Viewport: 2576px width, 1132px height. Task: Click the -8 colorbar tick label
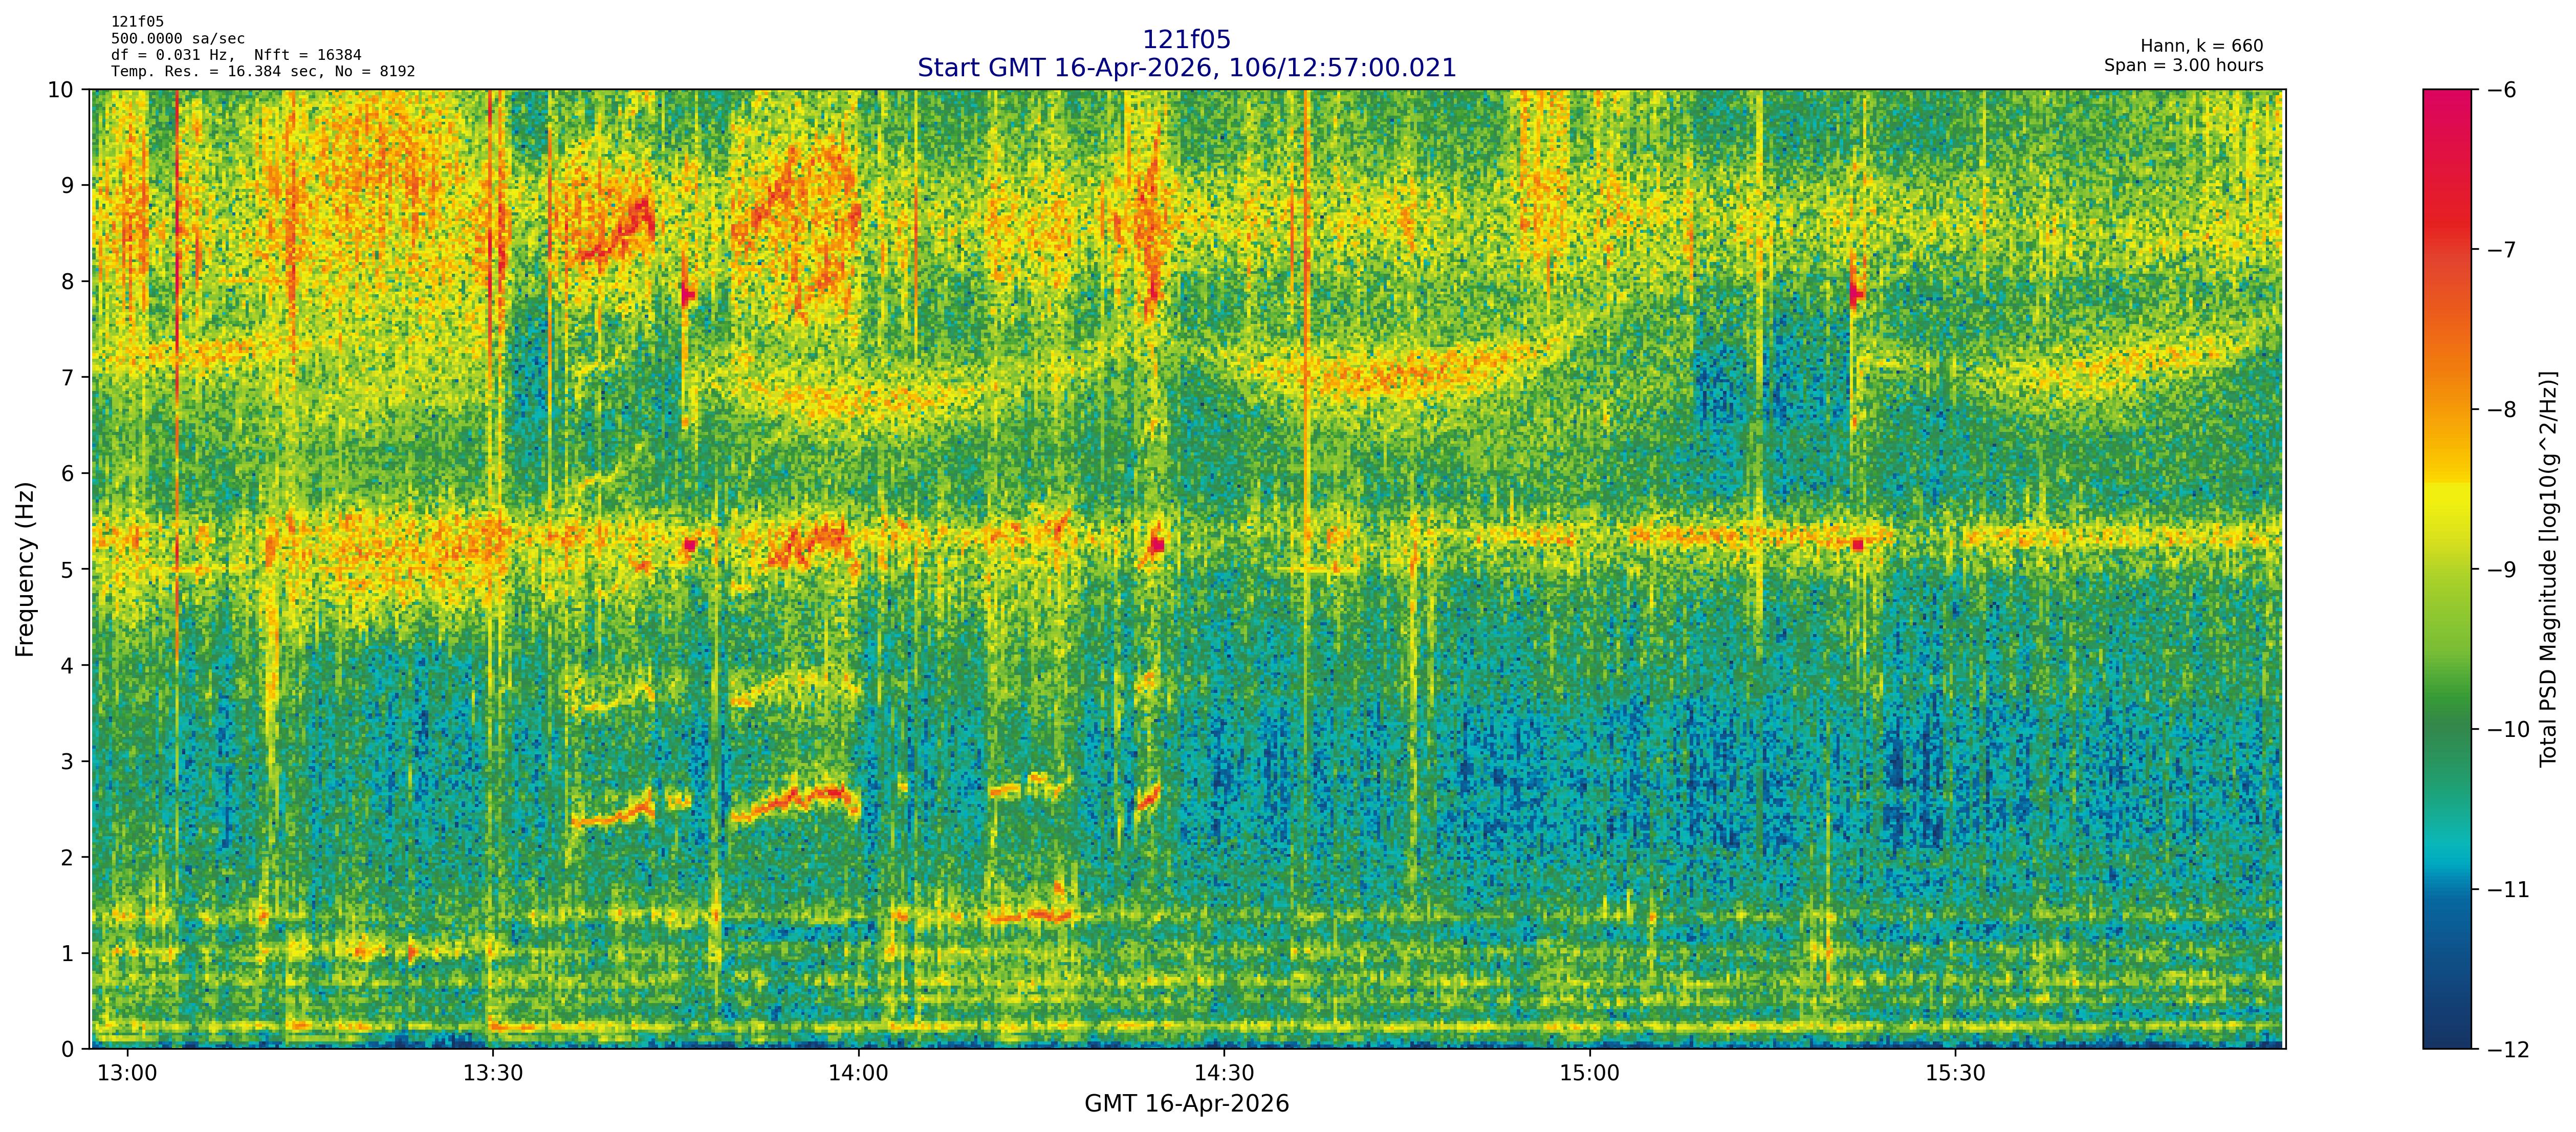[x=2502, y=410]
